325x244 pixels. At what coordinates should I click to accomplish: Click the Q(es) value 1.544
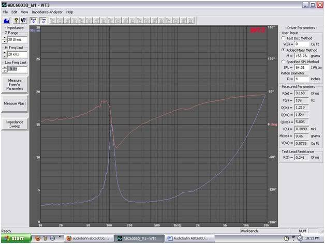[x=302, y=115]
